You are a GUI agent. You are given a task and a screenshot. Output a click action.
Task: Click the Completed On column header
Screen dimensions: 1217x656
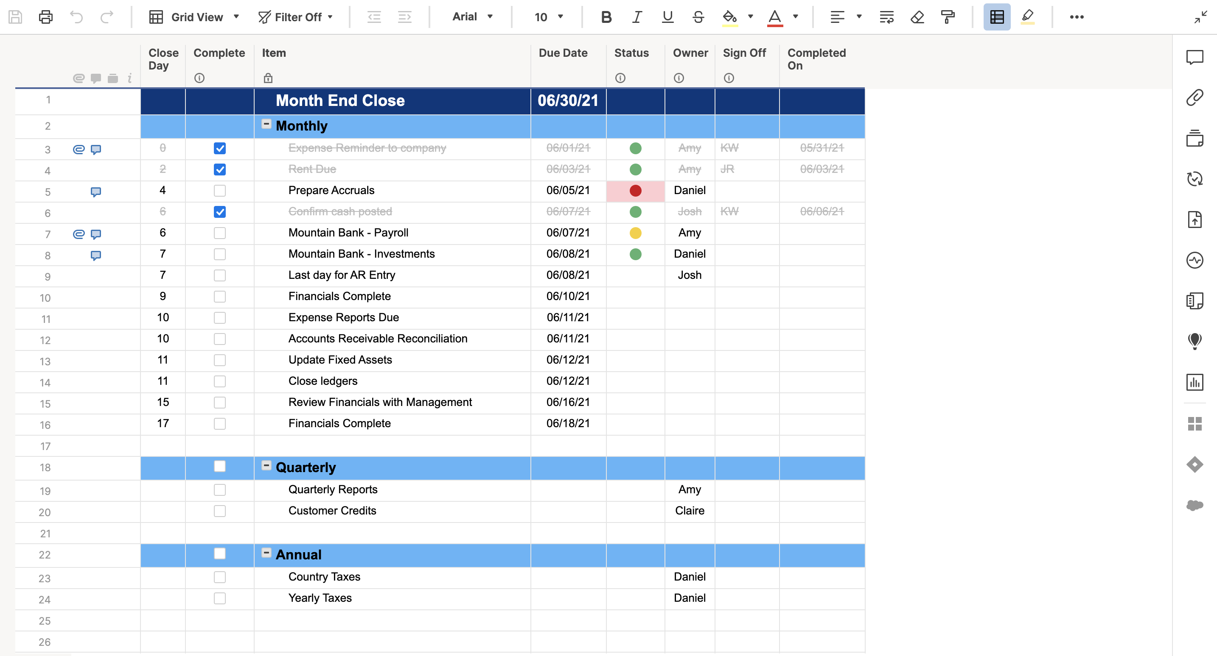coord(816,59)
